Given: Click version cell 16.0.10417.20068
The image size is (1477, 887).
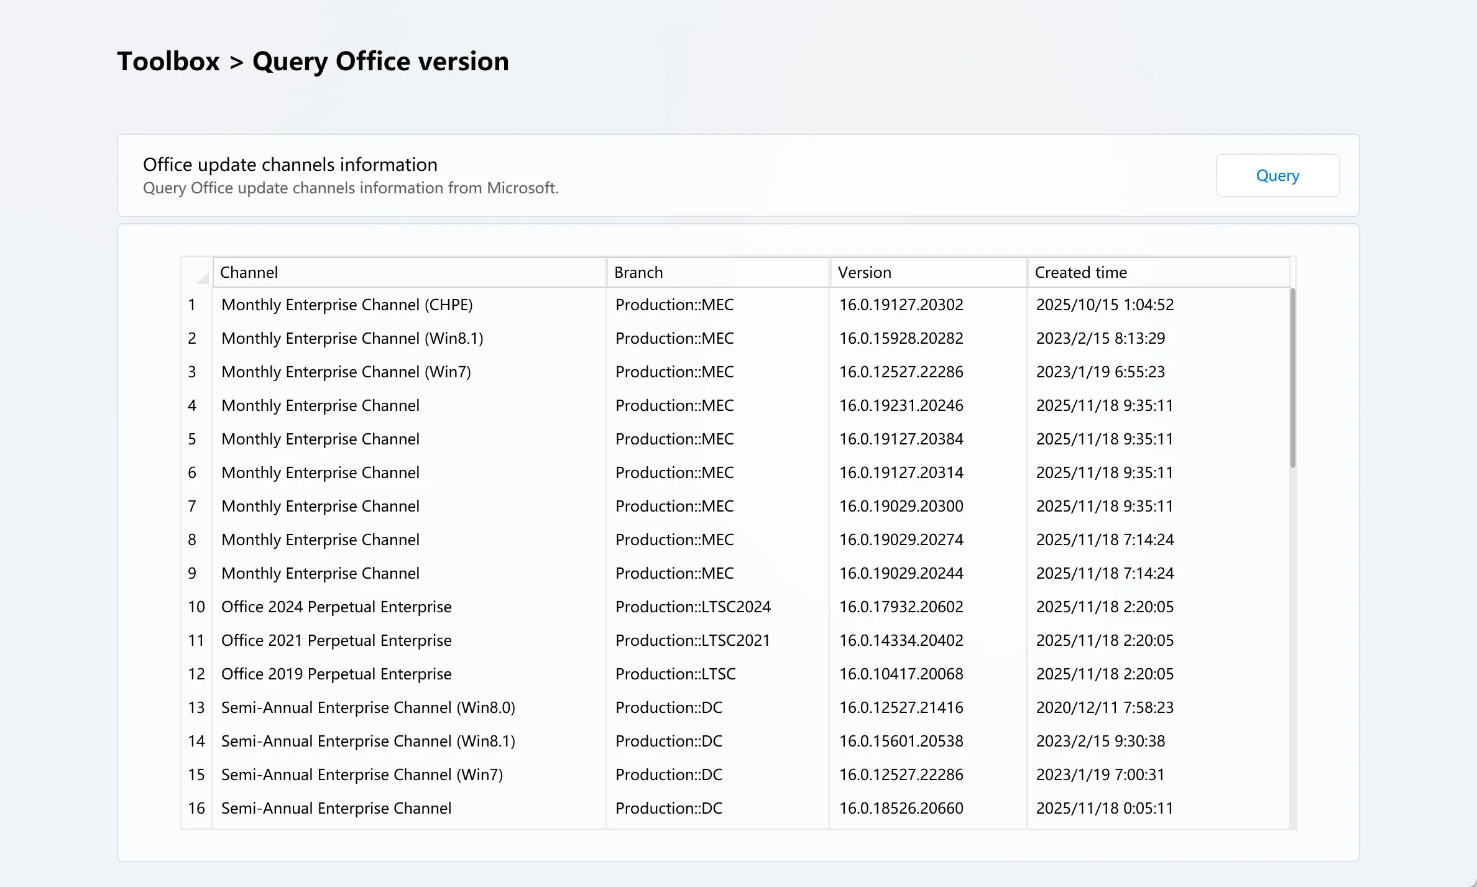Looking at the screenshot, I should pos(901,674).
